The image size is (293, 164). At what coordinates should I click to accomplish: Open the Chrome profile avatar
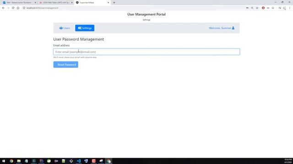click(x=285, y=8)
